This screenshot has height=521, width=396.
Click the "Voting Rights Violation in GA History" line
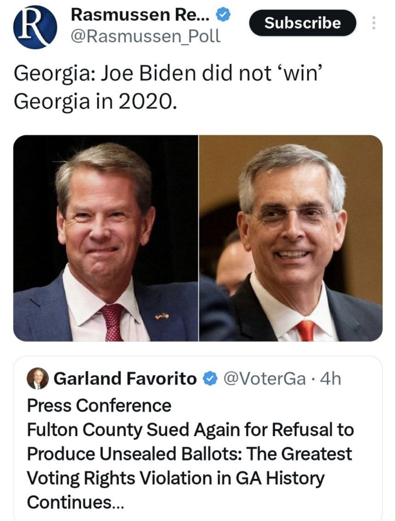(175, 478)
